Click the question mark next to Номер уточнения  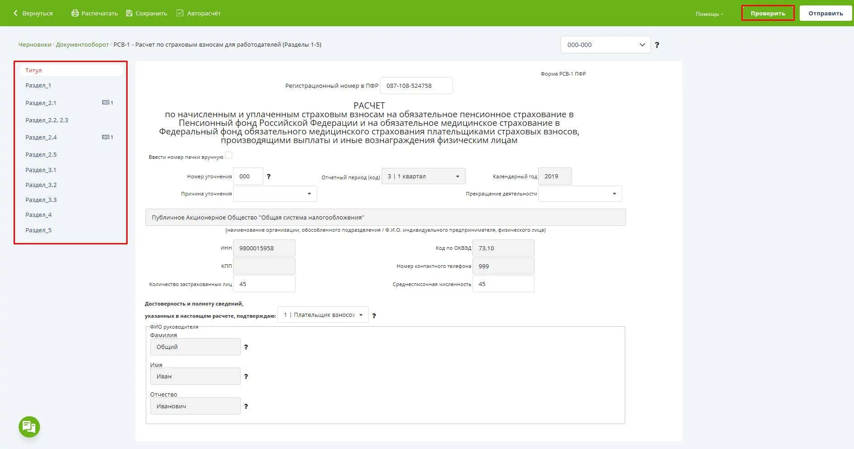point(269,177)
